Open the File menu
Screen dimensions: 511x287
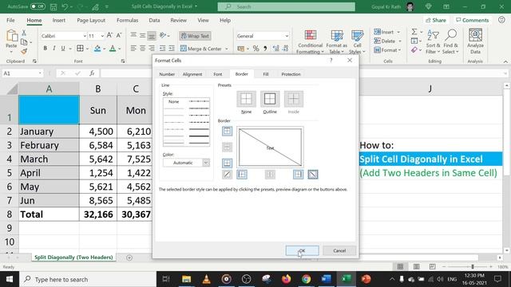coord(10,20)
